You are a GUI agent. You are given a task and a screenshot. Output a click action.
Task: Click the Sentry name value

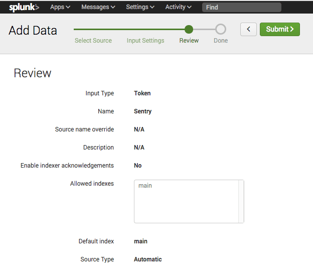click(x=143, y=111)
